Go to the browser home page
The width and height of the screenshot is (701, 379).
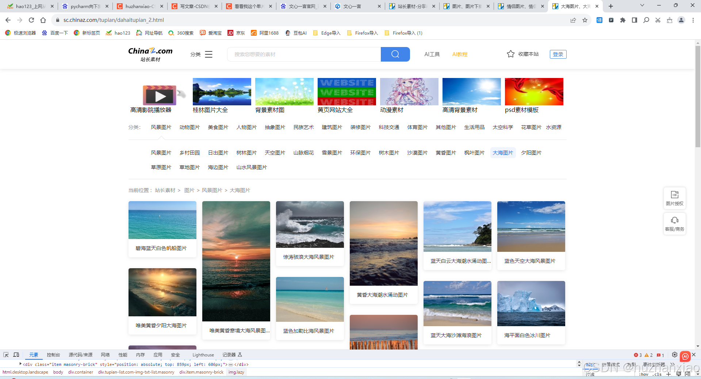(43, 20)
